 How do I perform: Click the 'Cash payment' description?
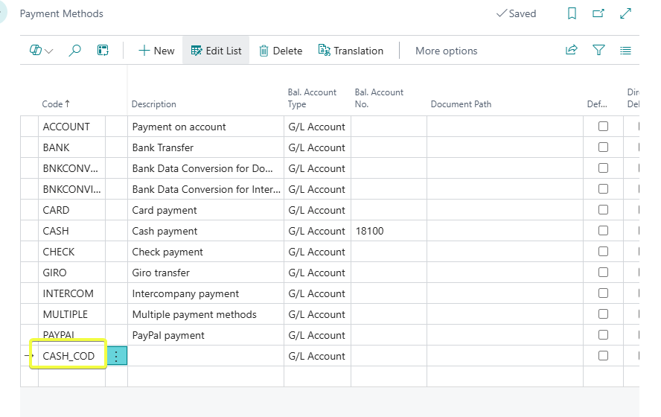coord(165,231)
